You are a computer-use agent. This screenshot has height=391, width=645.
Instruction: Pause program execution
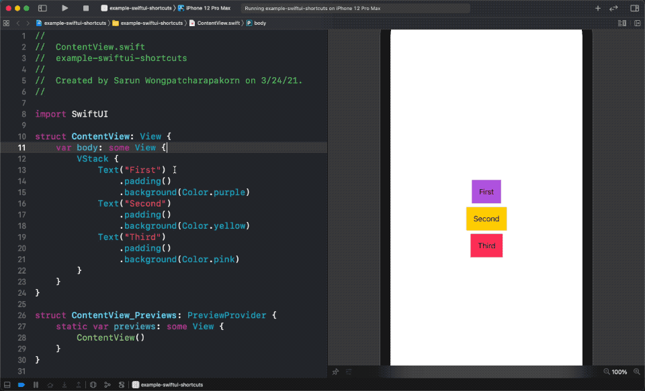coord(36,385)
